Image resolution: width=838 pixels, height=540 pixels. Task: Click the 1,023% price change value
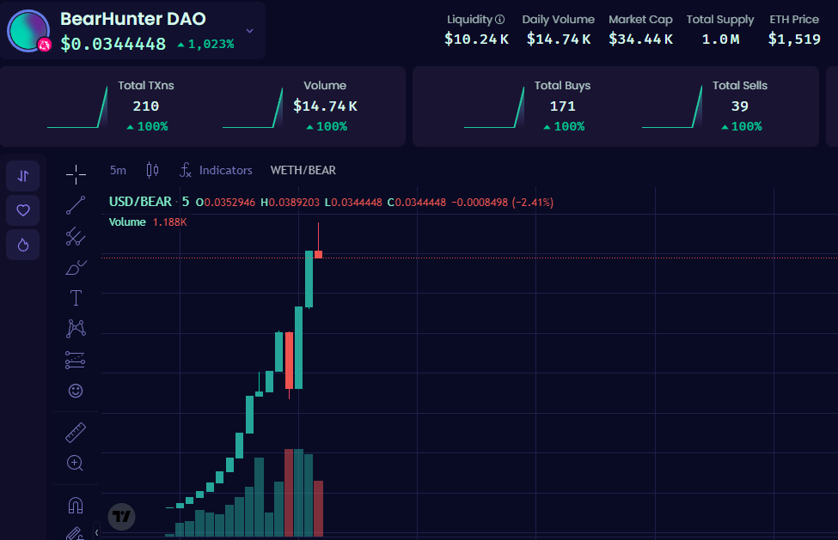(205, 44)
